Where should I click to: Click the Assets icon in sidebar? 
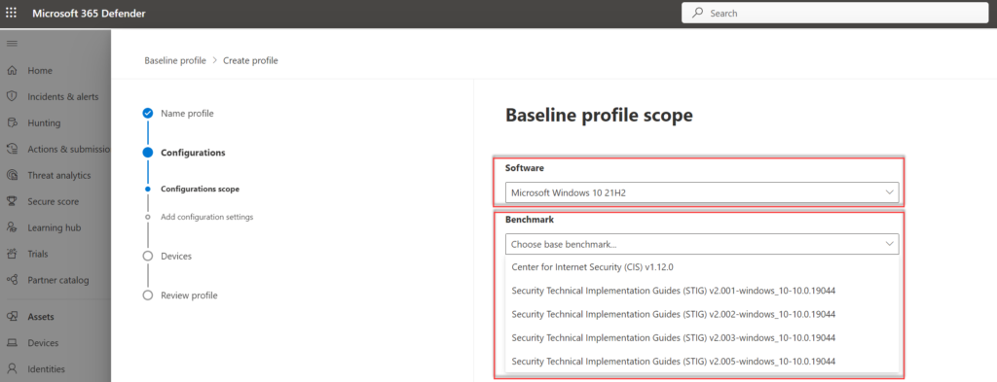click(x=12, y=317)
